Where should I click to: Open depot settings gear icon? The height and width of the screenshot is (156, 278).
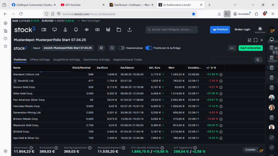[101, 48]
